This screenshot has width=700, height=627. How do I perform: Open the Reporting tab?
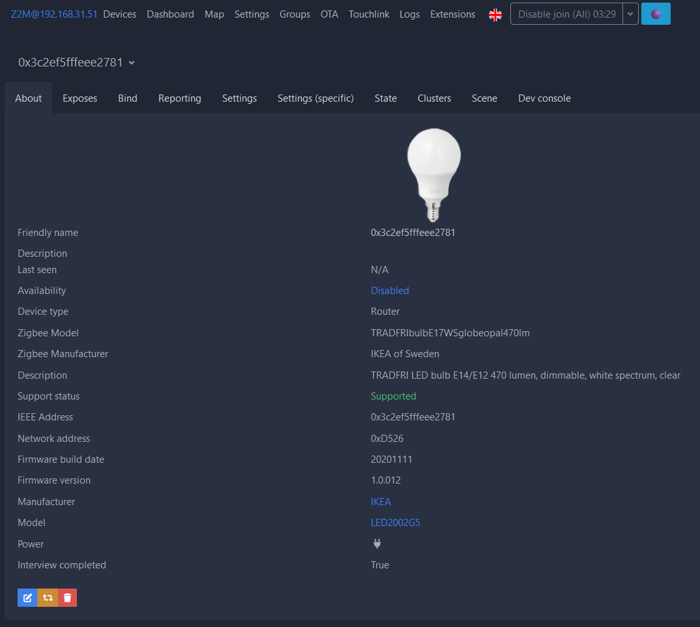(179, 98)
